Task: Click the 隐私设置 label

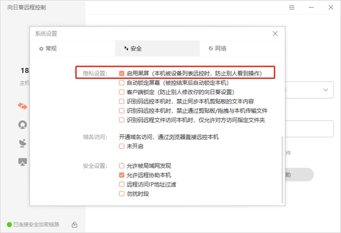Action: [x=95, y=73]
